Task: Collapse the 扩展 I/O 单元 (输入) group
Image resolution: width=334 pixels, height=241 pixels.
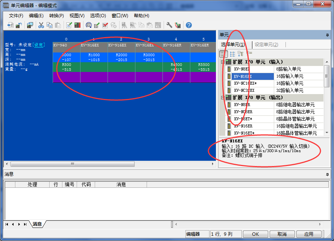Action: [x=223, y=62]
